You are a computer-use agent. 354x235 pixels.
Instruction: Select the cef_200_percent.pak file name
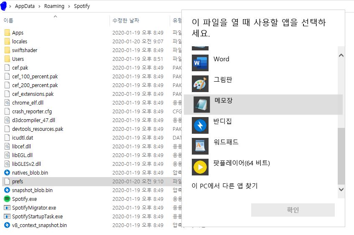35,85
